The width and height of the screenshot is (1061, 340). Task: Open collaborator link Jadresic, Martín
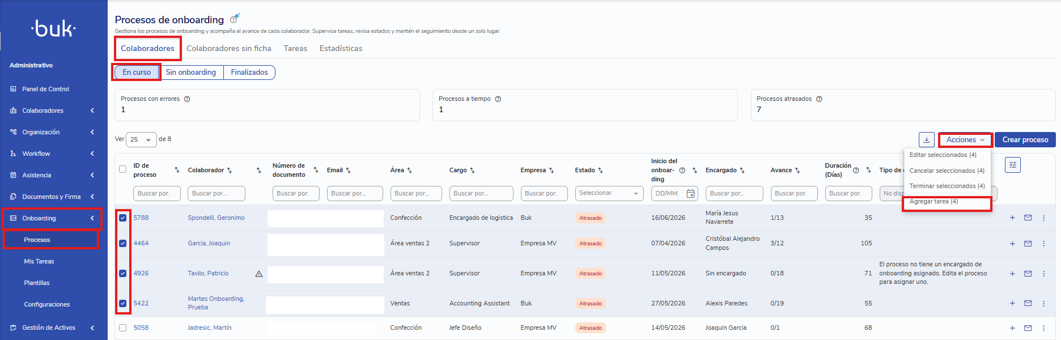tap(210, 328)
